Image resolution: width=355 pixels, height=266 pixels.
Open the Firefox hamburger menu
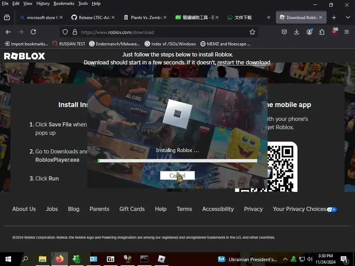[347, 32]
